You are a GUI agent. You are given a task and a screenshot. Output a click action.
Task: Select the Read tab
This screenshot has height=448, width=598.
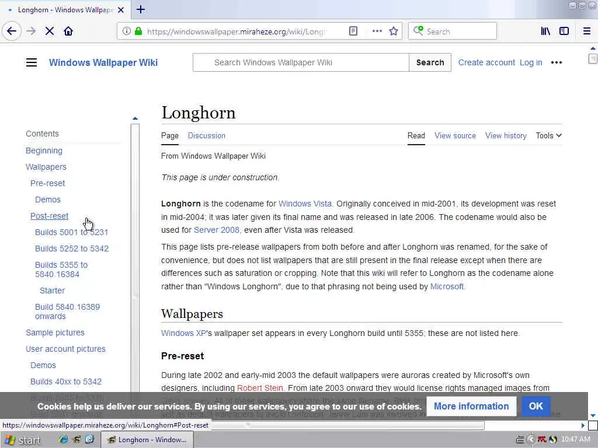point(416,135)
